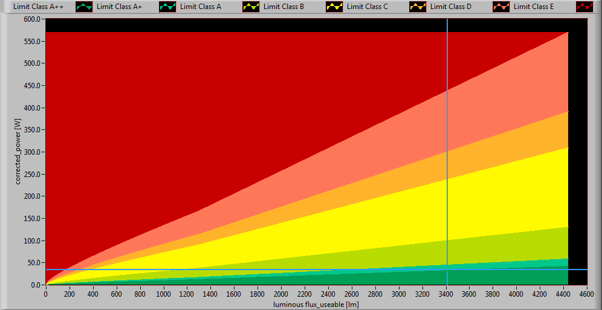The height and width of the screenshot is (310, 602).
Task: Edit the 600.0 maximum Y-scale value
Action: (x=31, y=19)
